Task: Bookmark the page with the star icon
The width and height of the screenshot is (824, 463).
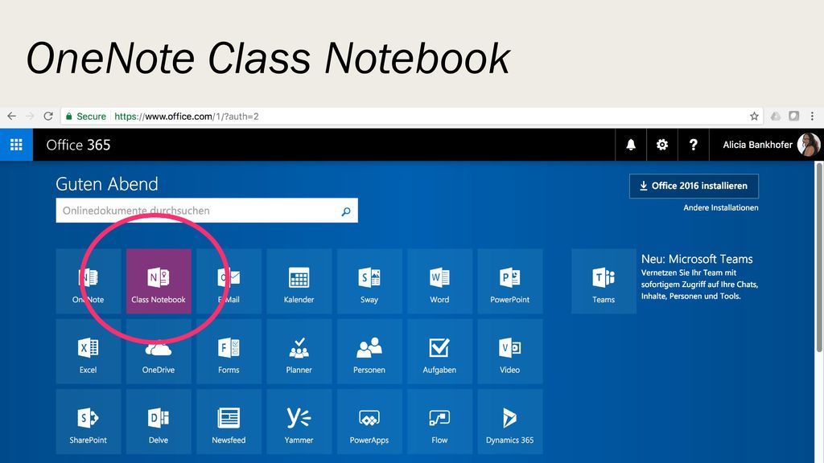Action: [754, 116]
